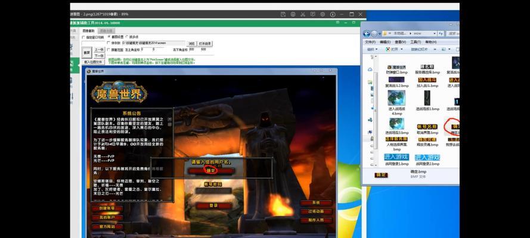530x238 pixels.
Task: Click the 确定.bmp preview thumbnail in details pane
Action: point(382,175)
